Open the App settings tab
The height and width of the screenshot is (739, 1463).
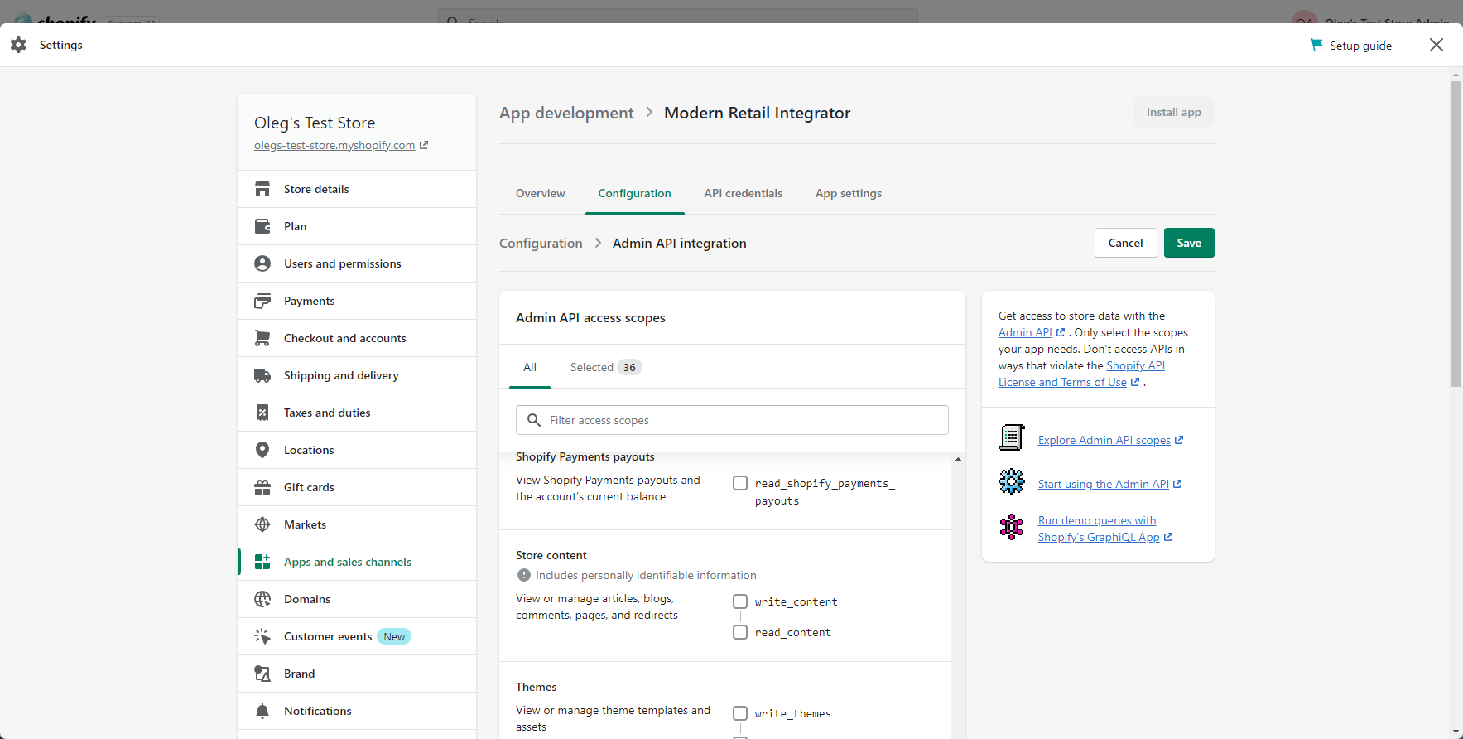(x=849, y=193)
